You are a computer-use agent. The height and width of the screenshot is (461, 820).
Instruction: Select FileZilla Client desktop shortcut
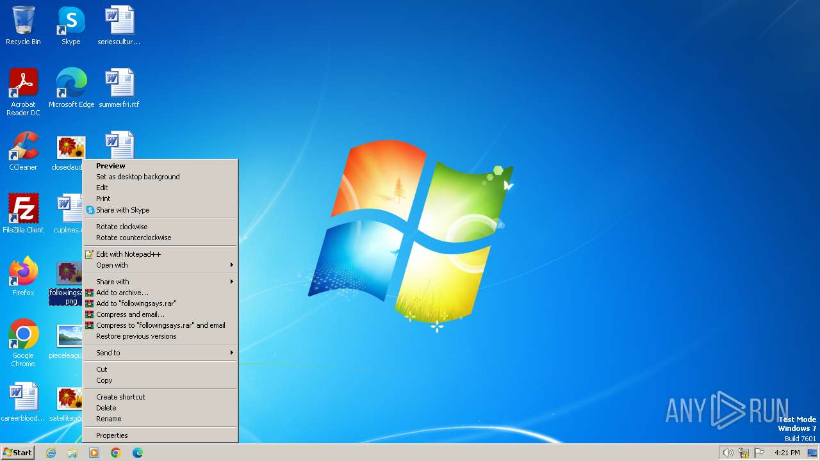point(23,214)
